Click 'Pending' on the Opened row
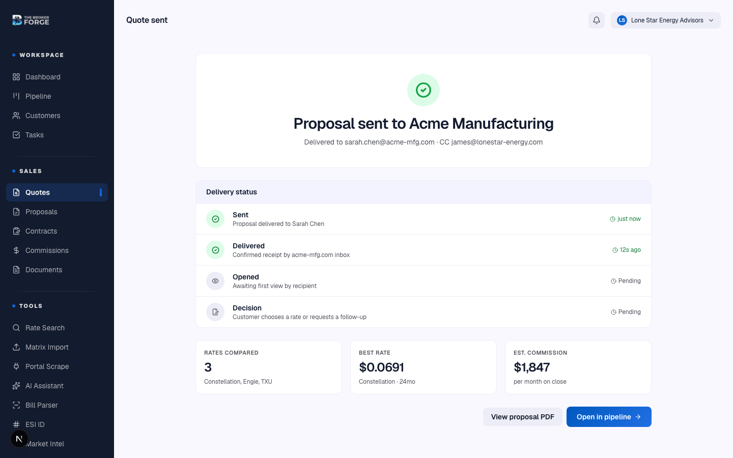Viewport: 733px width, 458px height. (630, 281)
